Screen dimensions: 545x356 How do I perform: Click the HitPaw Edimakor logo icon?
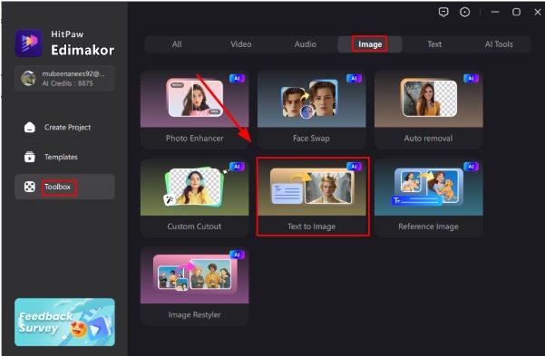(29, 43)
